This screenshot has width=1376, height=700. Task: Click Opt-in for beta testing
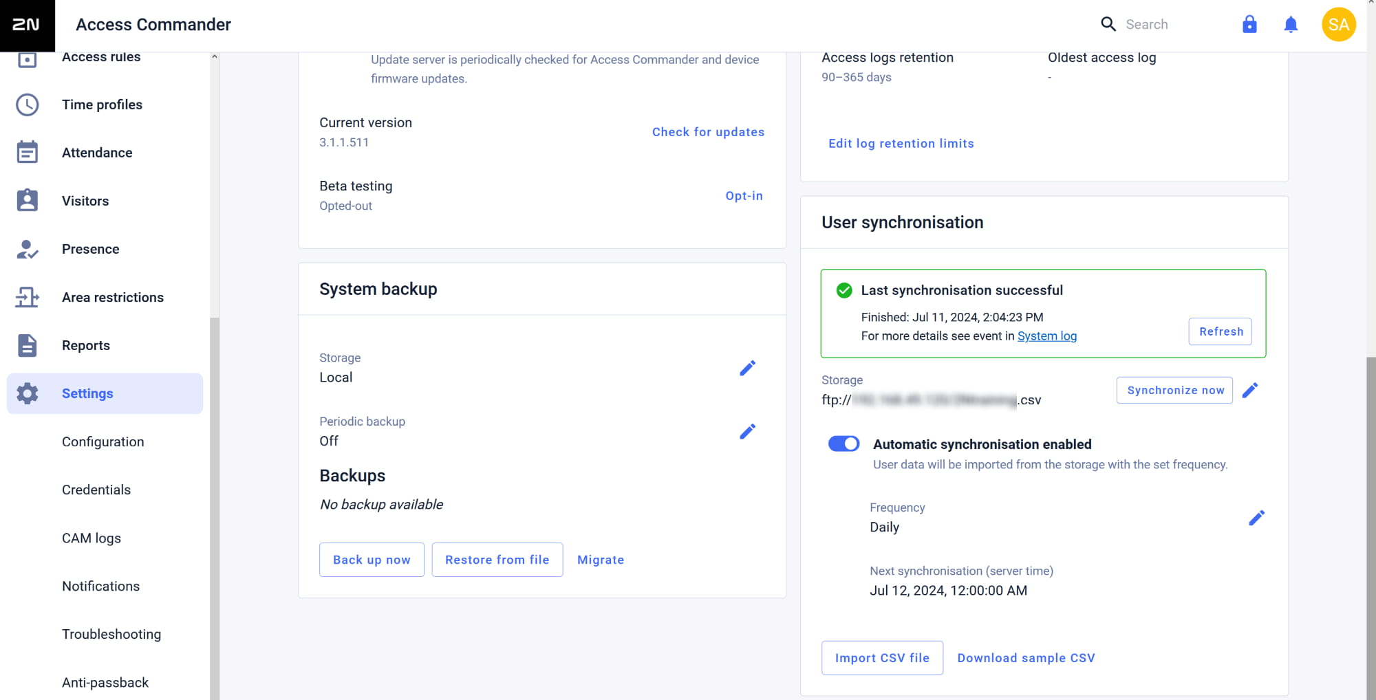(x=744, y=196)
